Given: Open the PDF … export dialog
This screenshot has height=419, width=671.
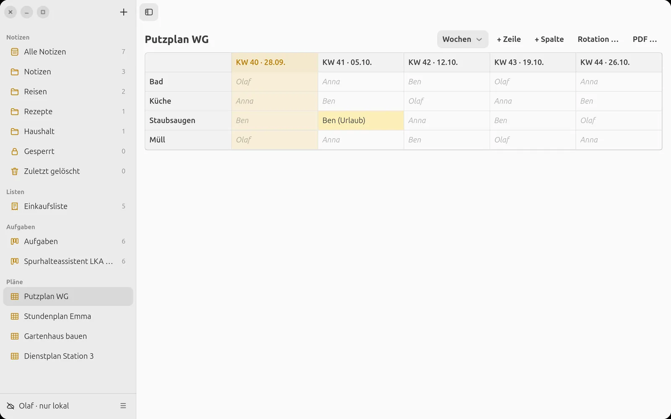Looking at the screenshot, I should (x=645, y=39).
